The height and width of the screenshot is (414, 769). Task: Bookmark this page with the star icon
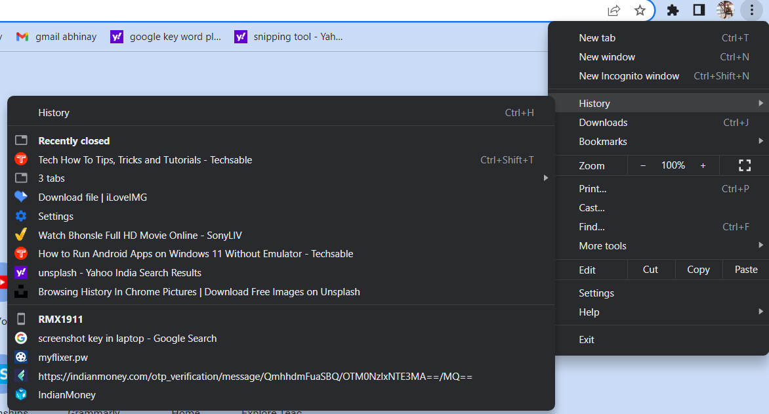(x=640, y=10)
